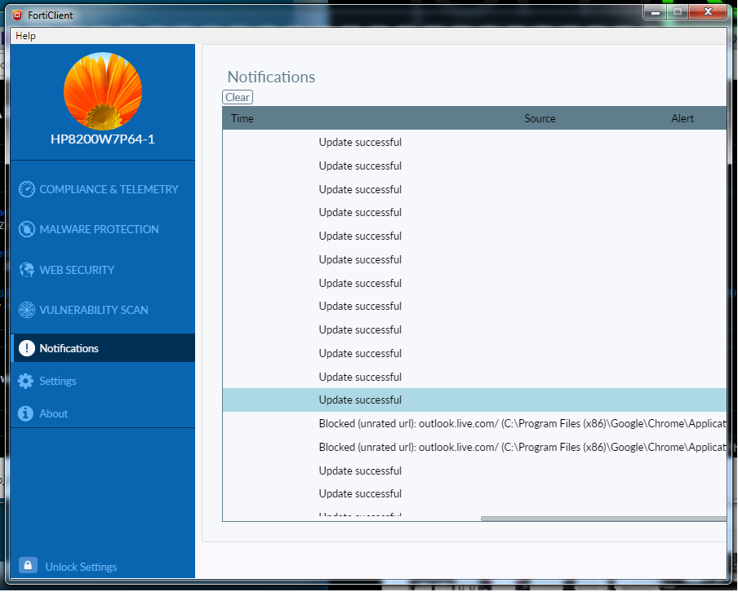Open the Help menu
Viewport: 738px width, 592px height.
pyautogui.click(x=25, y=36)
